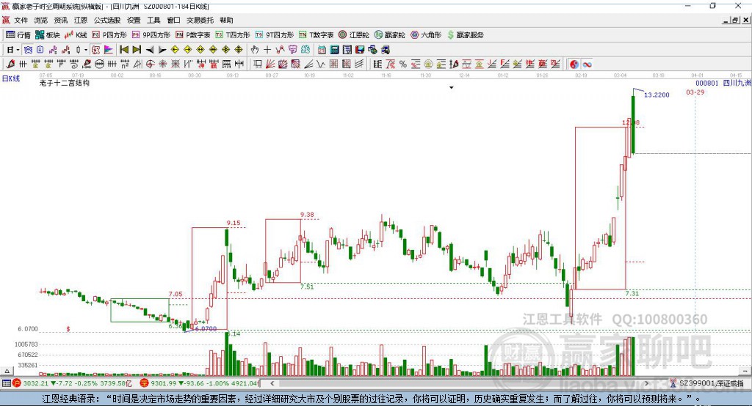Open the T数字表 time table
Viewport: 752px width, 406px height.
316,35
